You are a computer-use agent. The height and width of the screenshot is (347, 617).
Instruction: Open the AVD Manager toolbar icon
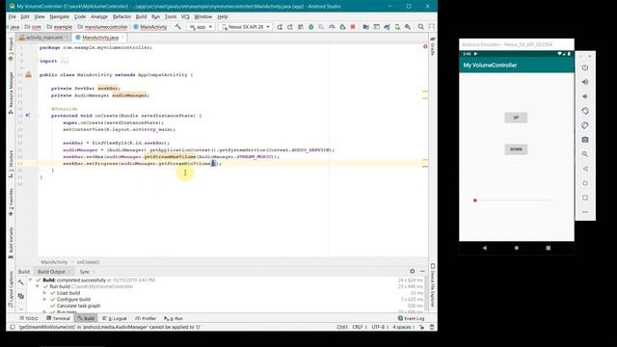pos(397,27)
